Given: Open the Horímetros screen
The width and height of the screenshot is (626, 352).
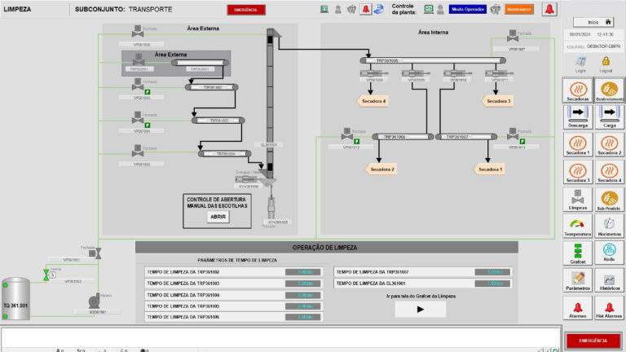Looking at the screenshot, I should coord(609,227).
